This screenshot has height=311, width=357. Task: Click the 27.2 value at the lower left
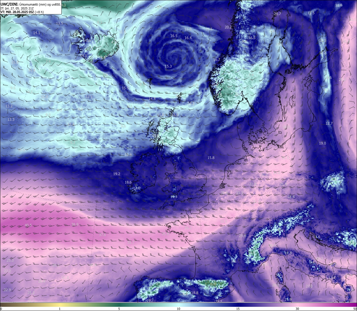[7, 271]
